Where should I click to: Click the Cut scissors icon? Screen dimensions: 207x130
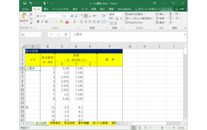pyautogui.click(x=30, y=14)
